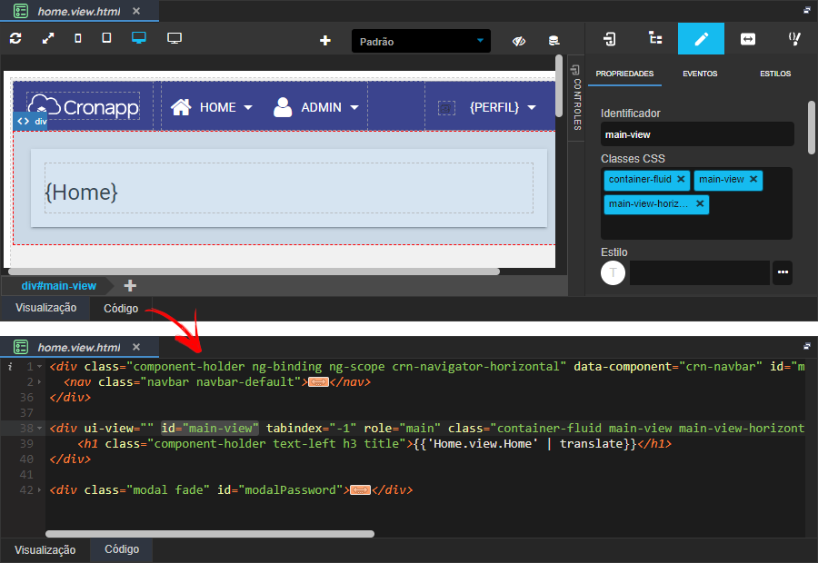Click the id="main-view" highlighted code

(x=210, y=428)
